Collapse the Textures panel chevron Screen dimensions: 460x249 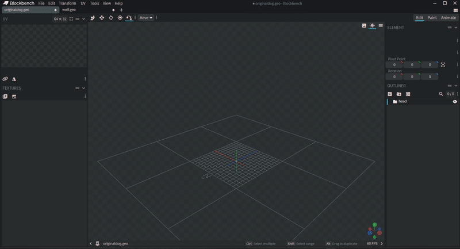coord(83,88)
